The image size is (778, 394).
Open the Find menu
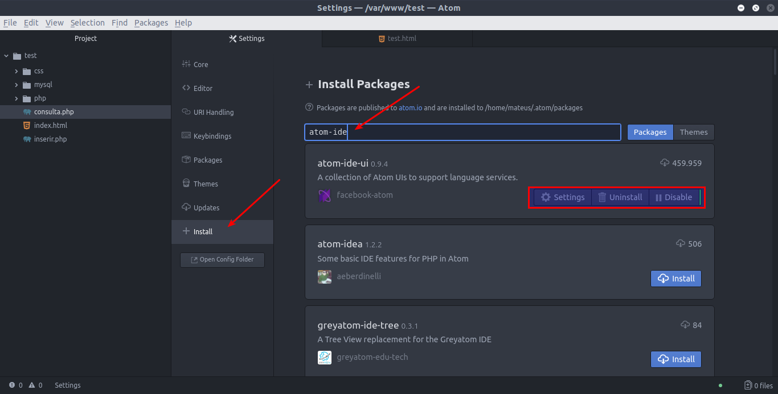(x=120, y=23)
